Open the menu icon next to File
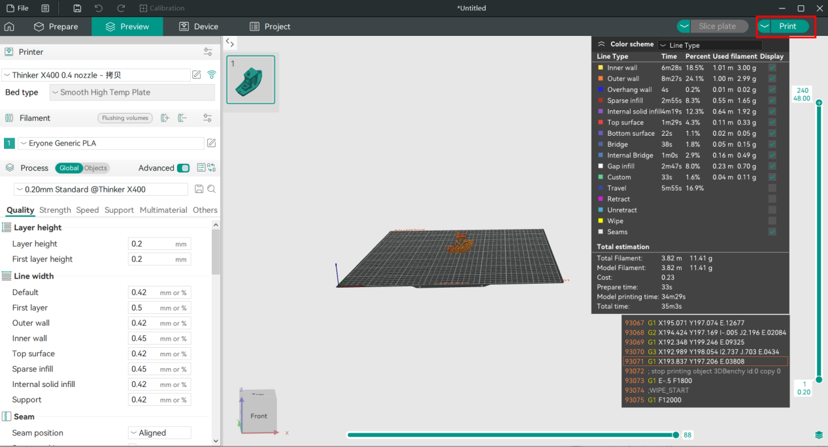828x447 pixels. 45,8
